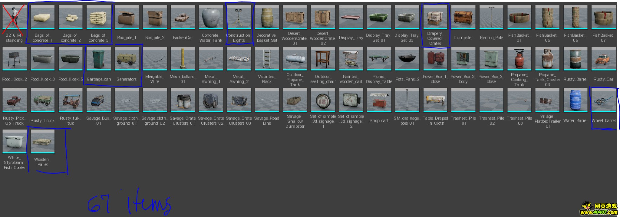Select Savage_Crate_Clusters_03 asset
The image size is (620, 217).
(239, 100)
